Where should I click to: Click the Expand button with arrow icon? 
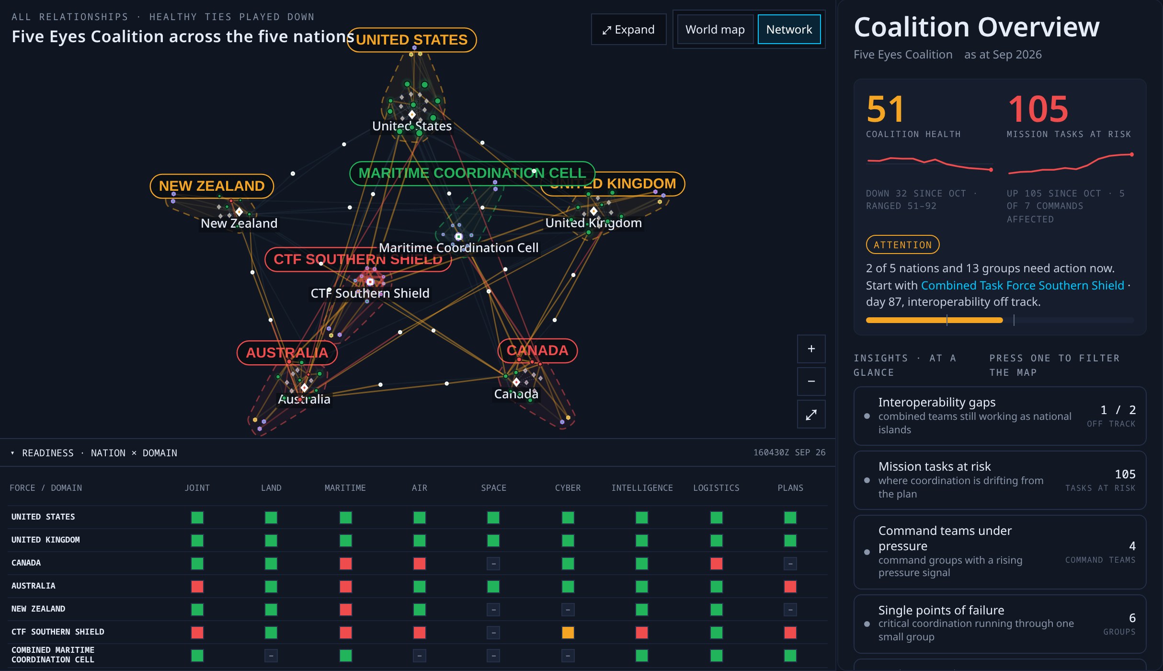point(628,30)
